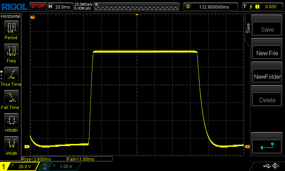Click the orange trigger position marker at top
Screen dimensions: 285x171
(137, 15)
